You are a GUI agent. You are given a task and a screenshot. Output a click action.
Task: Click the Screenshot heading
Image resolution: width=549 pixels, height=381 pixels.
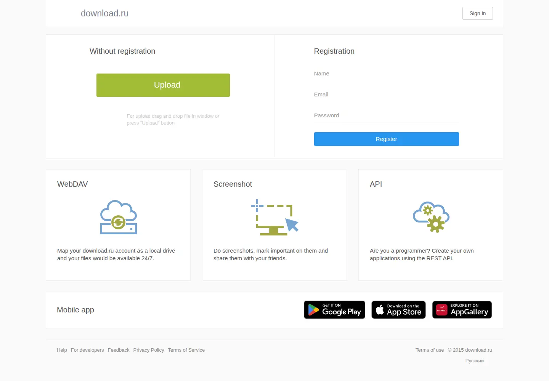coord(233,184)
